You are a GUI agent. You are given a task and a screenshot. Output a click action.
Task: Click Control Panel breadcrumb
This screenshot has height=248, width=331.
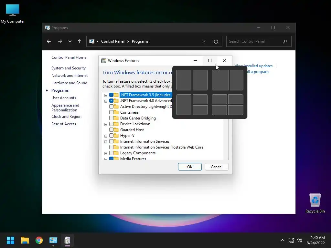click(x=113, y=41)
